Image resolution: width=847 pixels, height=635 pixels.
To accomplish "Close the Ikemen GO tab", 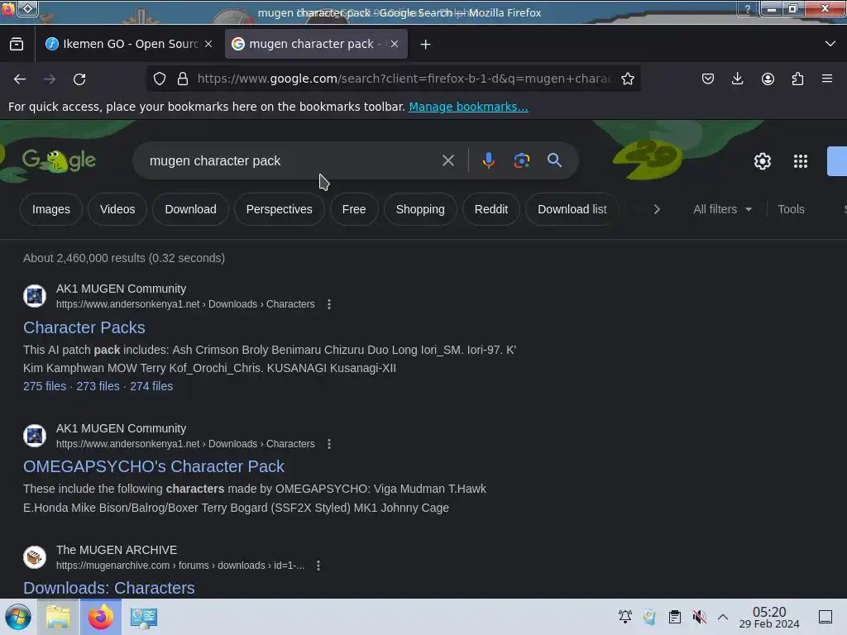I will pyautogui.click(x=208, y=44).
